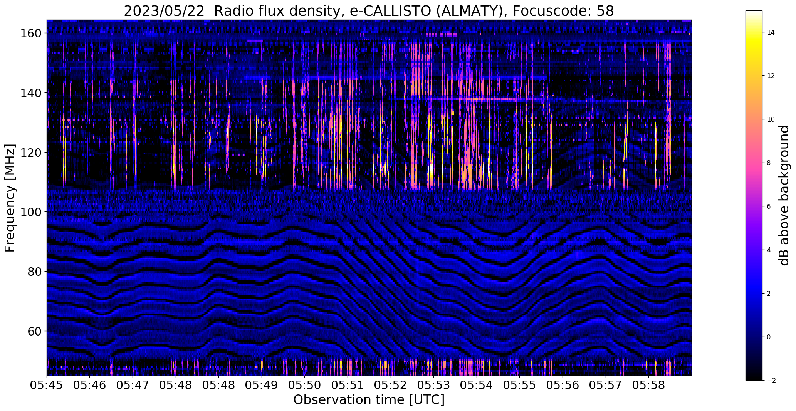The image size is (796, 411).
Task: Click the 05:52 time tick label
Action: (x=390, y=386)
